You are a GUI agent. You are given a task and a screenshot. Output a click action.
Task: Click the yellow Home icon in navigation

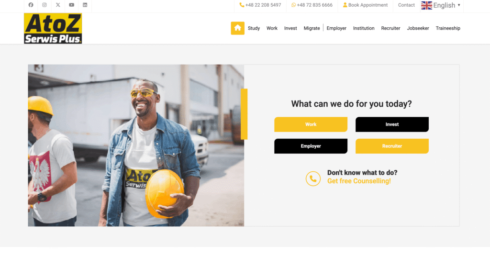(237, 28)
